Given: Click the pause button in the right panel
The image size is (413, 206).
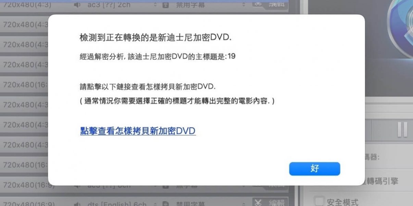Looking at the screenshot, I should (402, 129).
